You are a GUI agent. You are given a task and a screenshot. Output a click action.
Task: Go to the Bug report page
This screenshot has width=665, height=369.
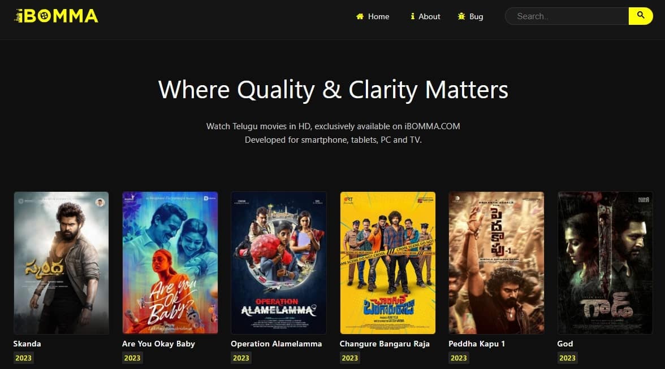(476, 16)
